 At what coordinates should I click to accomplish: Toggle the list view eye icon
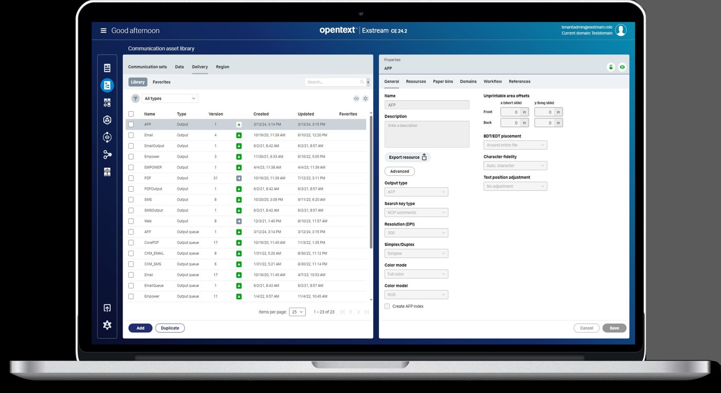(356, 99)
